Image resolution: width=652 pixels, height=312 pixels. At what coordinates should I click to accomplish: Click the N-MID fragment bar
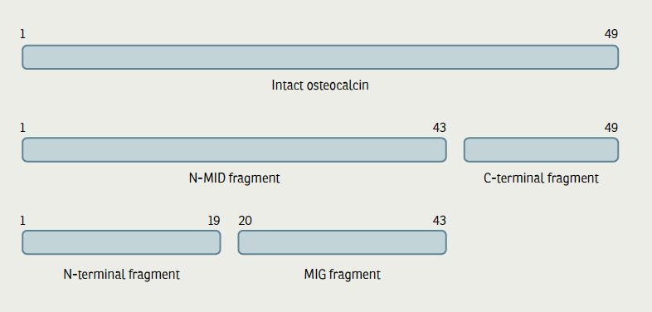click(234, 149)
